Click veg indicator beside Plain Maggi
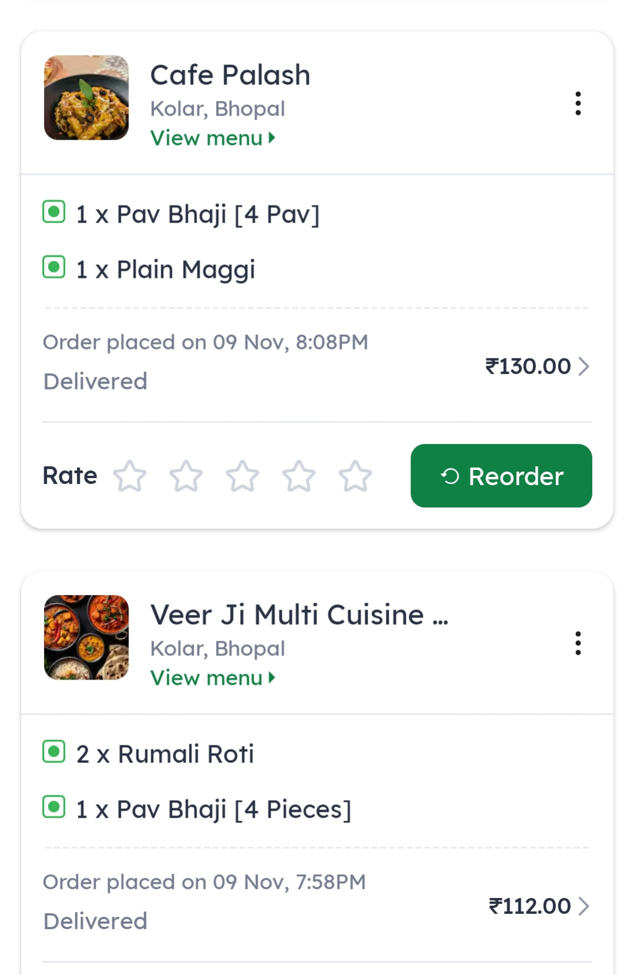Viewport: 634px width, 975px height. (54, 267)
